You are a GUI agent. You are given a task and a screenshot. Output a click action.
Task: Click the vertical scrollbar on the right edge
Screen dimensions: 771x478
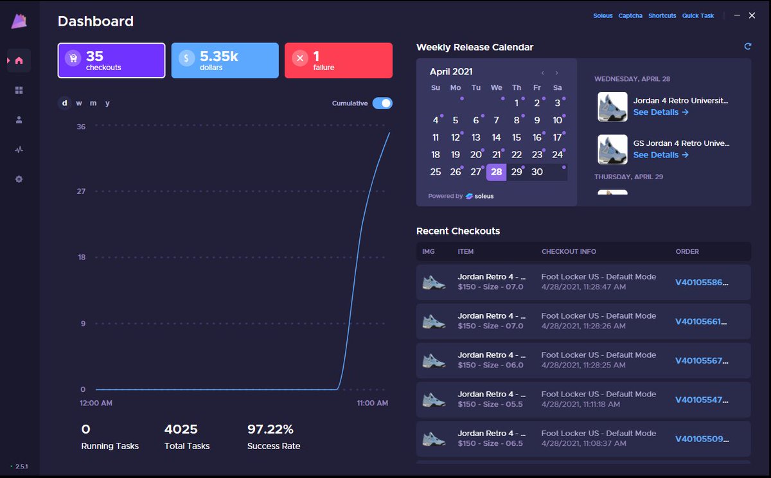click(767, 257)
